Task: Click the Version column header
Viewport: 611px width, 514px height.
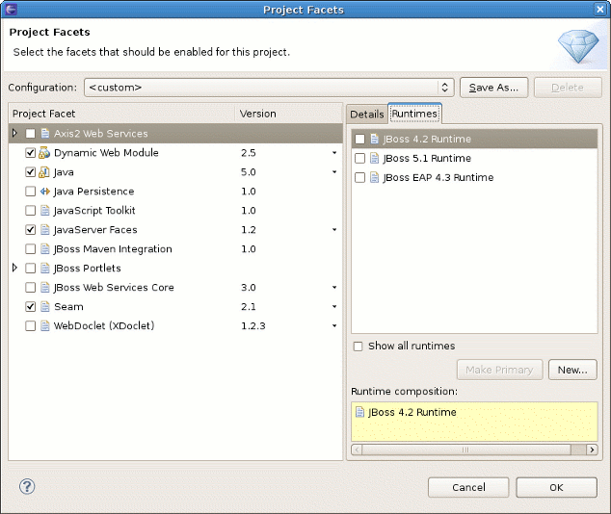Action: pos(289,114)
